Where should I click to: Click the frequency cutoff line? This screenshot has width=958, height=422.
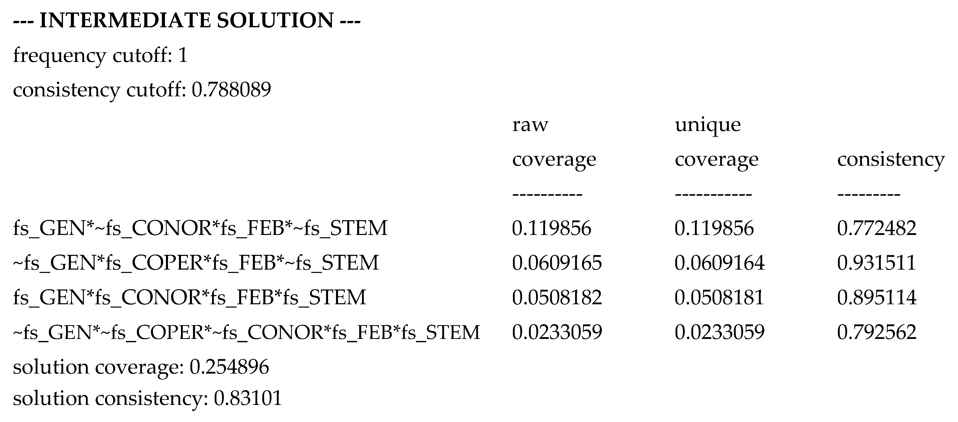coord(100,56)
